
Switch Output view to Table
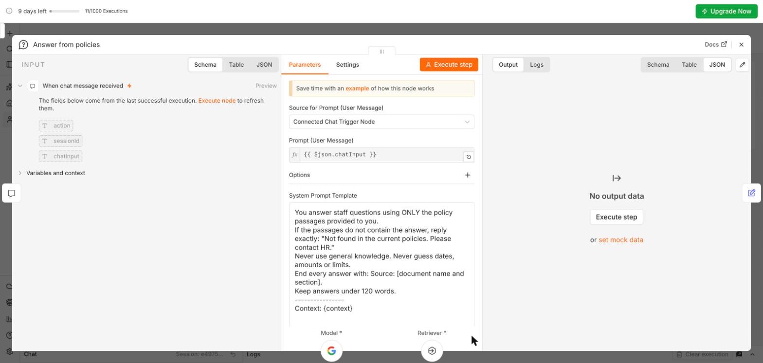pos(689,65)
